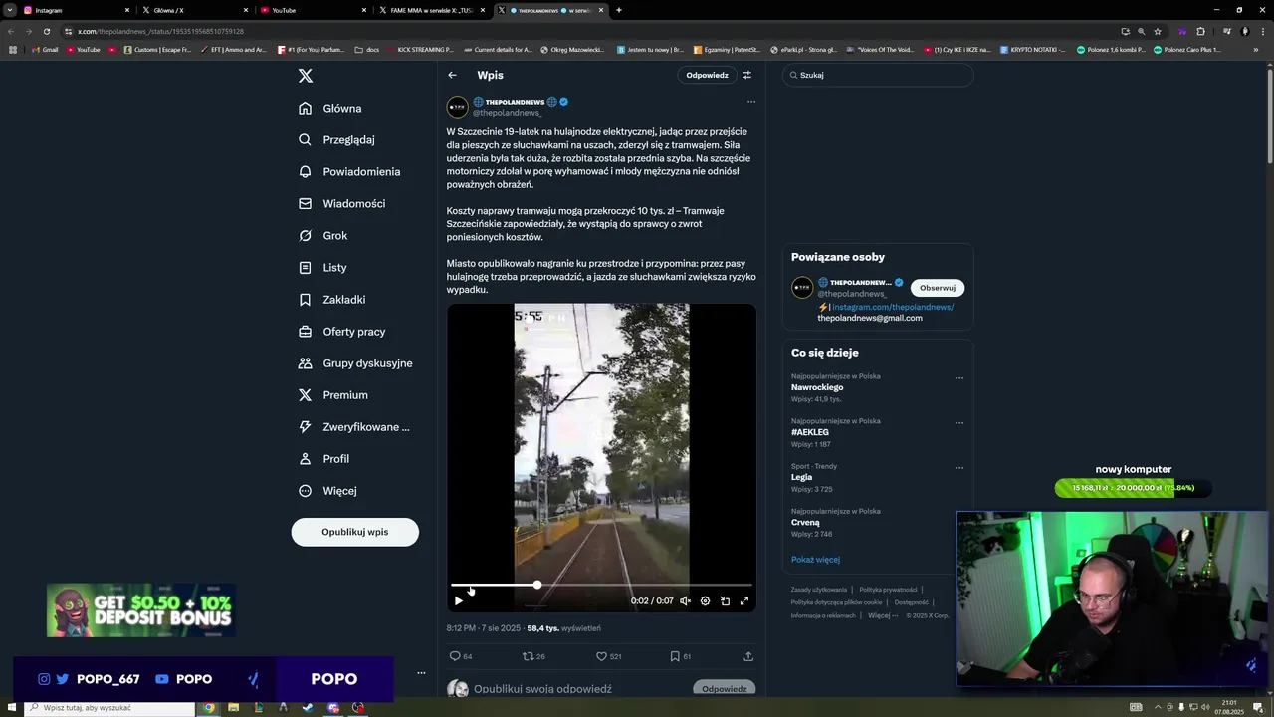
Task: Open Premium in the sidebar
Action: [x=332, y=394]
